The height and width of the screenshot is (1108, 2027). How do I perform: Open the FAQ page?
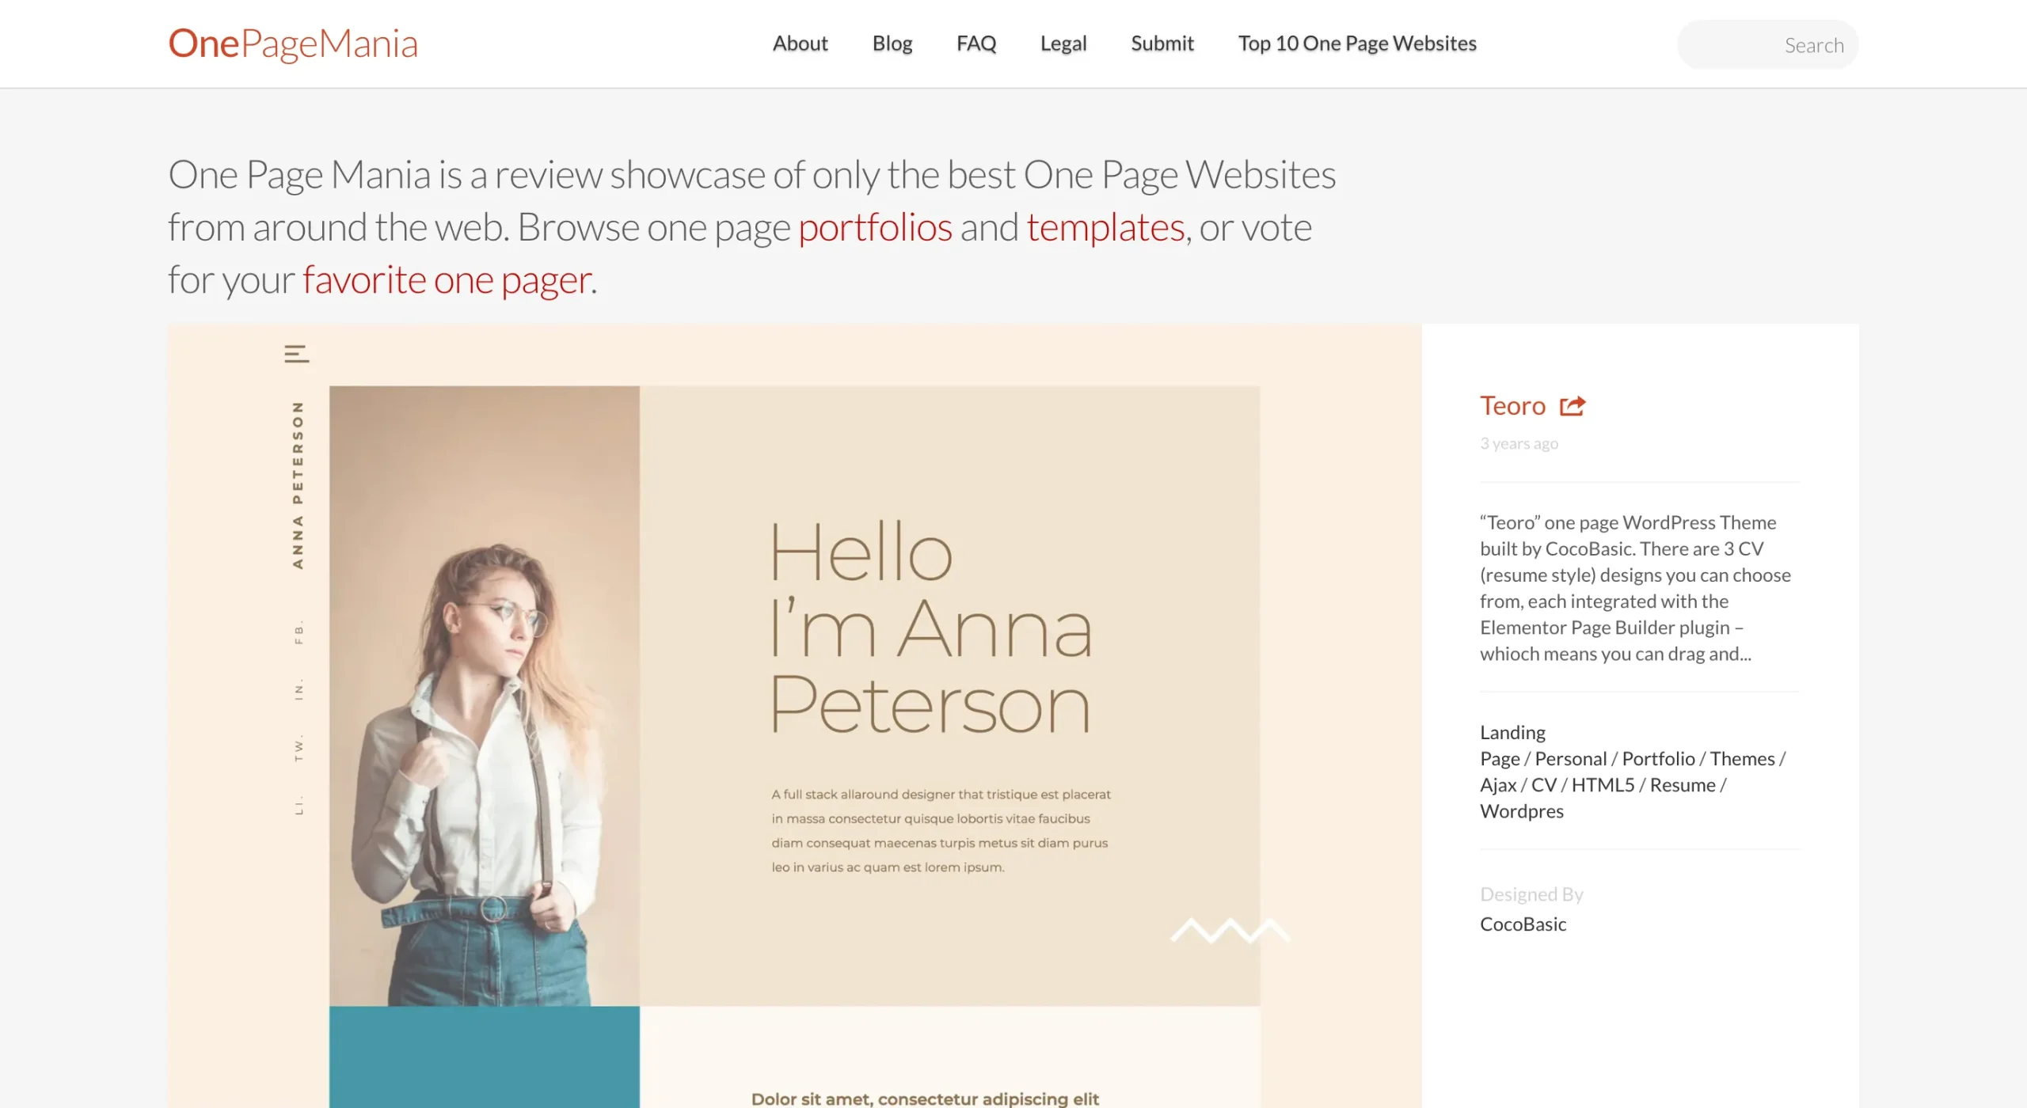[976, 44]
